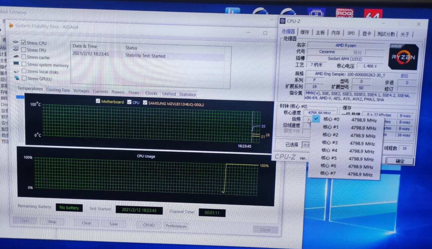Image resolution: width=432 pixels, height=249 pixels.
Task: Switch to Cooling Fans tab
Action: coord(58,90)
